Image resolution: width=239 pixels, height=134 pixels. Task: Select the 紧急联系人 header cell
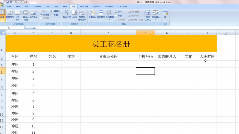[167, 56]
